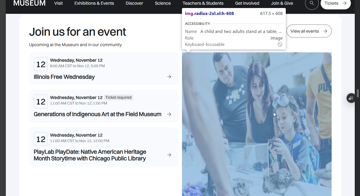Screen dimensions: 360x196
Task: Click the arrow icon inside Tickets button
Action: point(344,3)
